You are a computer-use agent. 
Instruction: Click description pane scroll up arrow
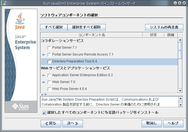[181, 99]
